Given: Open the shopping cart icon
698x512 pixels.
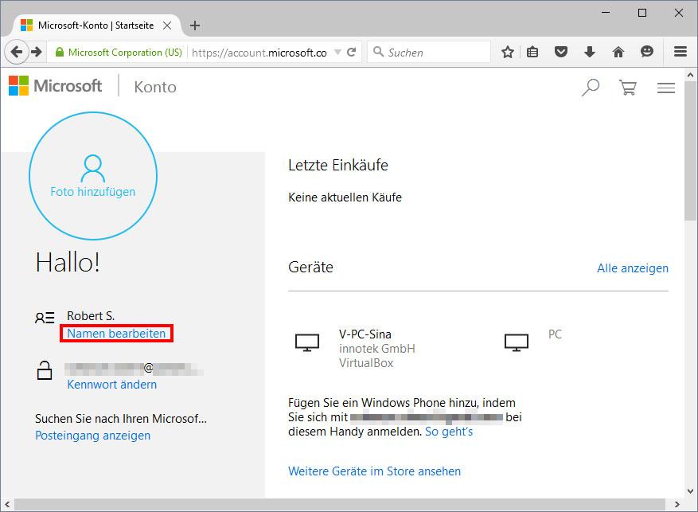Looking at the screenshot, I should [628, 88].
